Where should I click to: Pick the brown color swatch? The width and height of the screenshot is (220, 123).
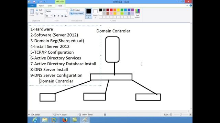[108, 14]
